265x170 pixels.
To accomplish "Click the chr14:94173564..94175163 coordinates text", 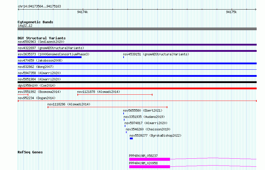I will 39,6.
